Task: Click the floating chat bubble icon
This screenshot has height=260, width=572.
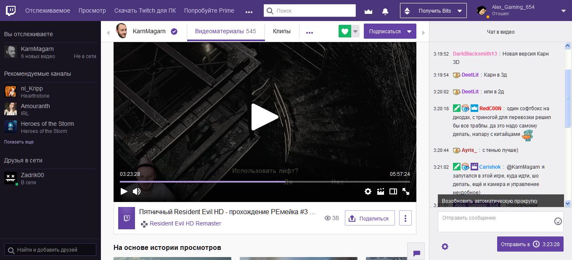Action: (416, 253)
